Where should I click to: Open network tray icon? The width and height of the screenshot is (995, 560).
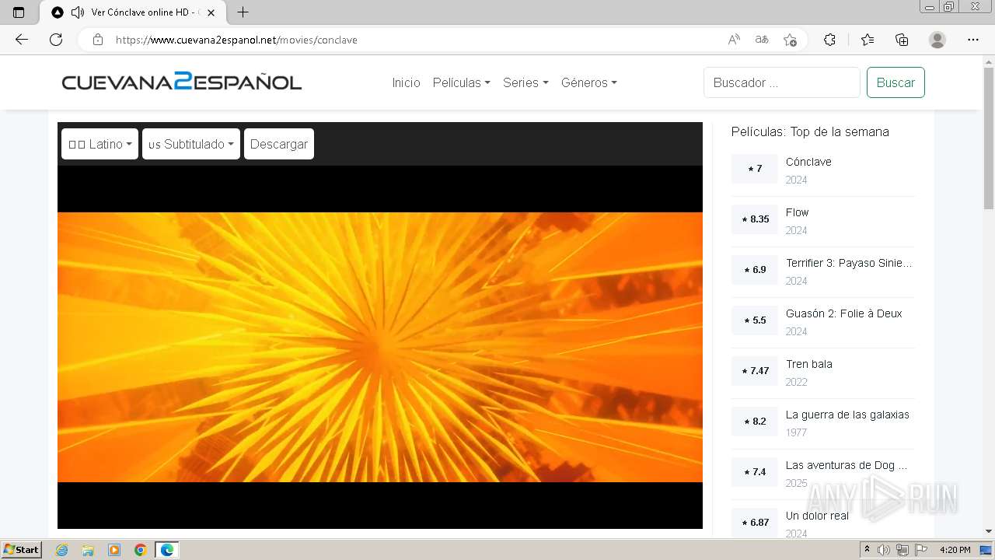point(902,550)
